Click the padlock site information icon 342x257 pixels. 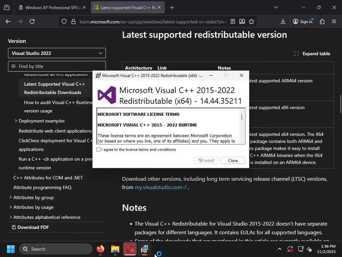pyautogui.click(x=73, y=21)
